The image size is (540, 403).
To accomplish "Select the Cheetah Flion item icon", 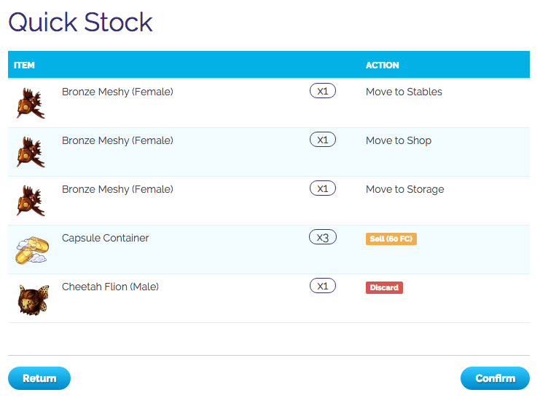I will point(33,298).
